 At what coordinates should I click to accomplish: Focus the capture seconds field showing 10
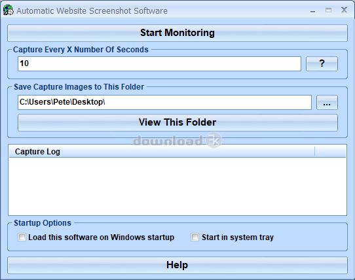coord(159,63)
